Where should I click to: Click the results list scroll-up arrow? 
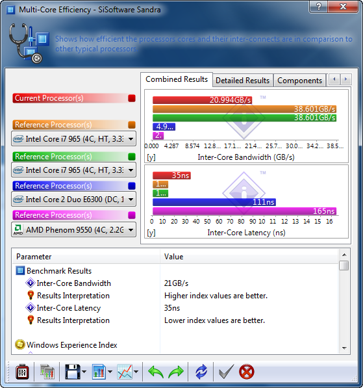click(344, 255)
